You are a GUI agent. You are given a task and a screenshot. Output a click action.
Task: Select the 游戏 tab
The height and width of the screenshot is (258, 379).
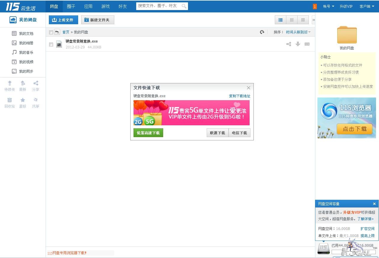point(105,6)
